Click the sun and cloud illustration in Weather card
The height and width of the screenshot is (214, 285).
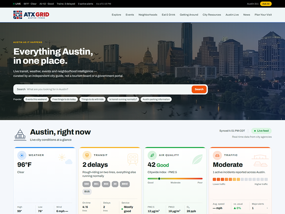[x=65, y=159]
